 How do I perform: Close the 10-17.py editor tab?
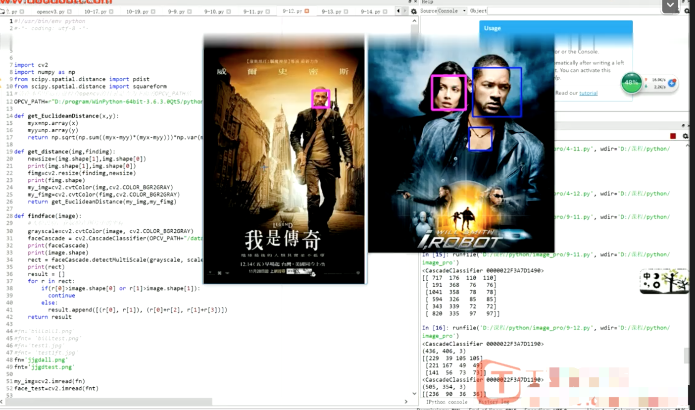(x=111, y=11)
